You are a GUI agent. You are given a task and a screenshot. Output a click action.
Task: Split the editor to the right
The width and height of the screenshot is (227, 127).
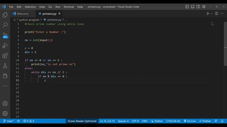(x=216, y=13)
